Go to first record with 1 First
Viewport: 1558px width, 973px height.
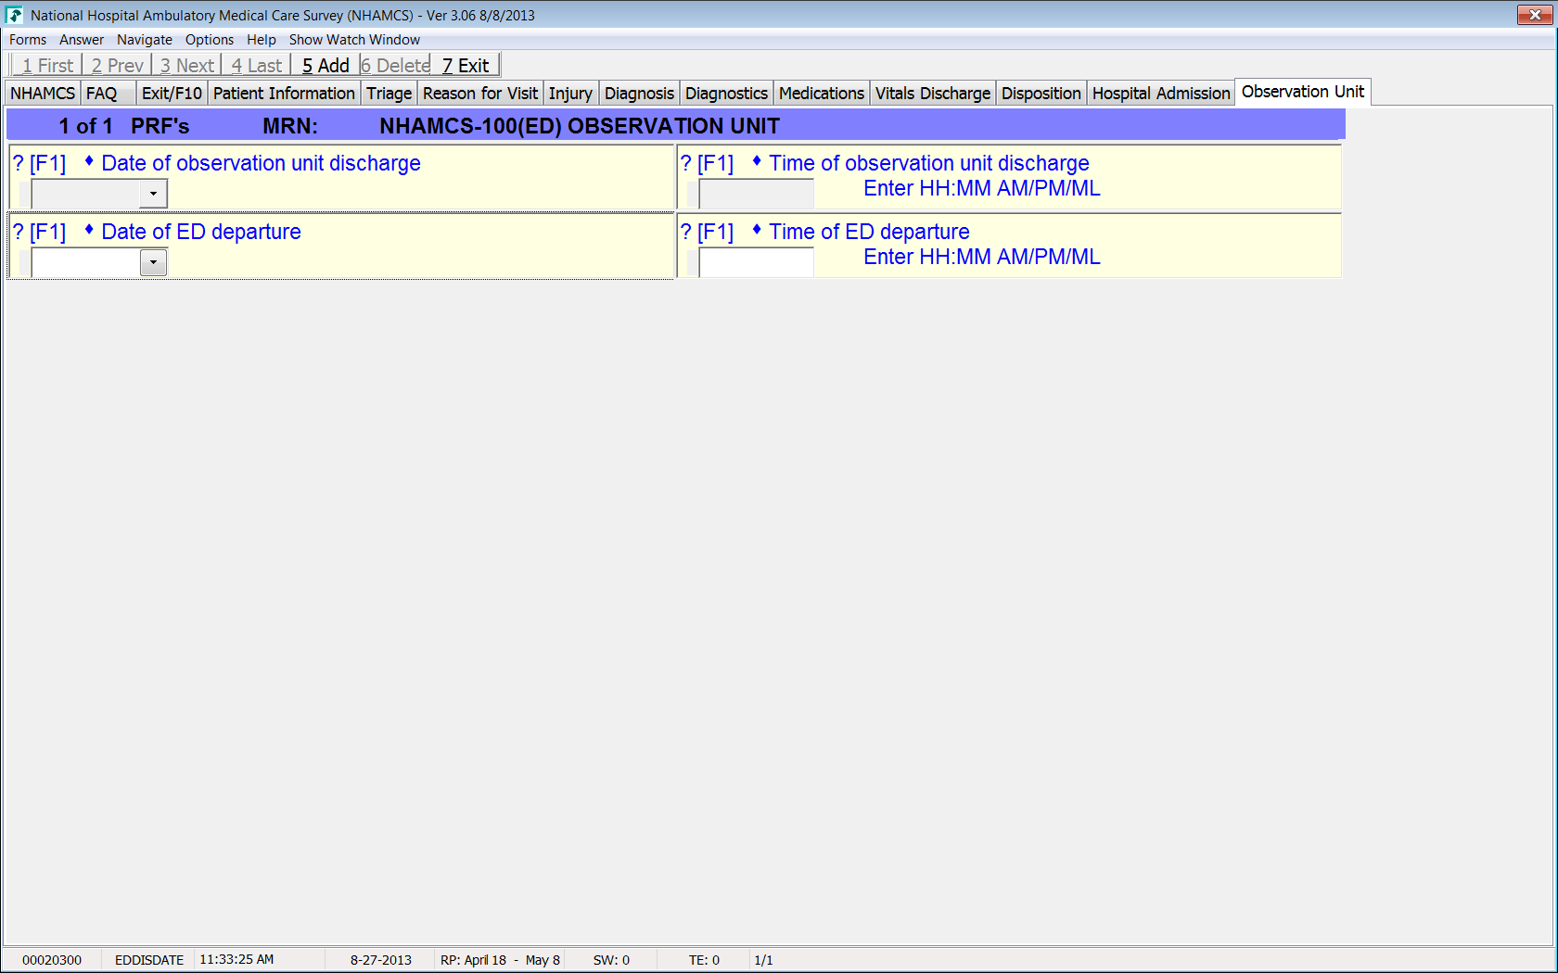click(47, 65)
